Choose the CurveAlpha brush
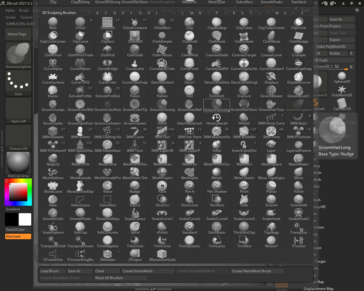Viewport: 364px width, 291px height. click(x=53, y=65)
